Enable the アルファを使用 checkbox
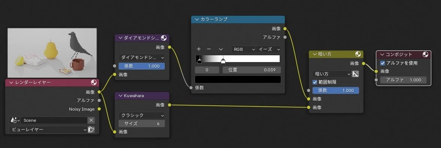The width and height of the screenshot is (441, 148). click(x=383, y=63)
